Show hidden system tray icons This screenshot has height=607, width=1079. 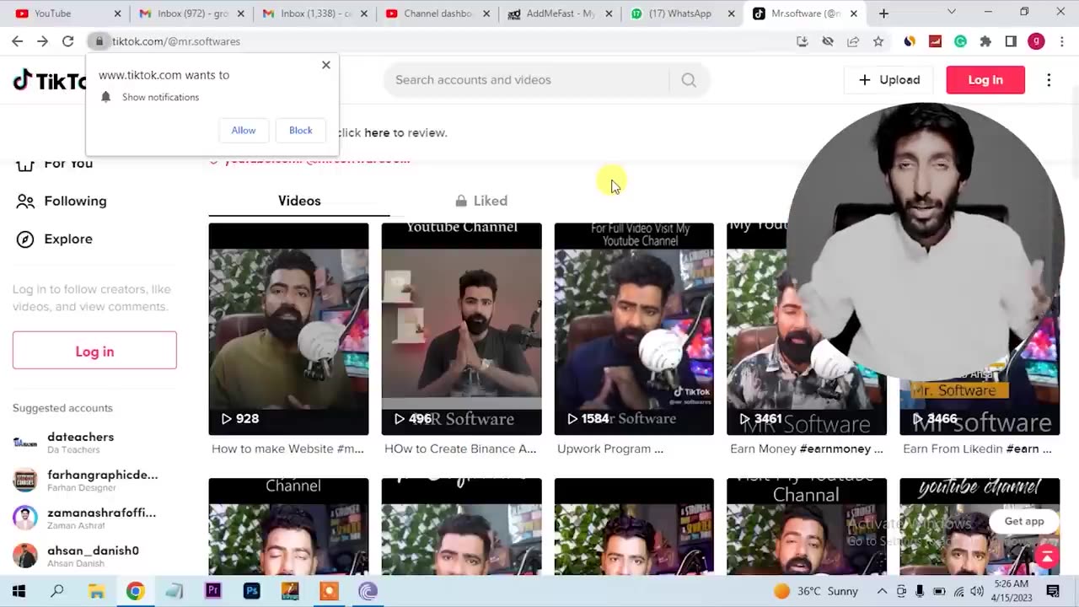point(882,591)
